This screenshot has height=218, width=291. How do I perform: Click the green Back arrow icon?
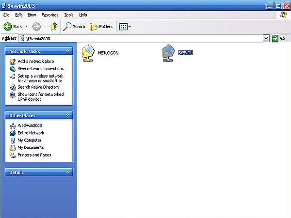click(x=8, y=27)
